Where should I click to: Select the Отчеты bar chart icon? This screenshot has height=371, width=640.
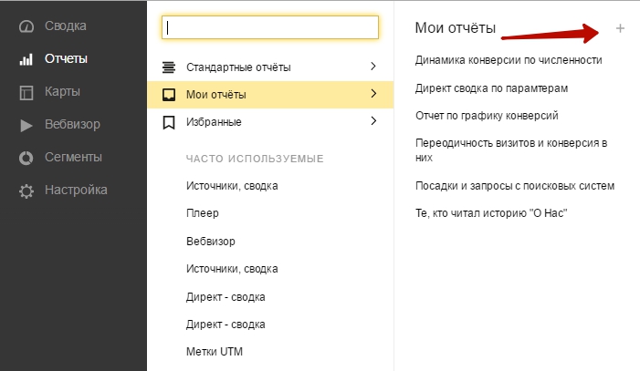click(x=26, y=59)
